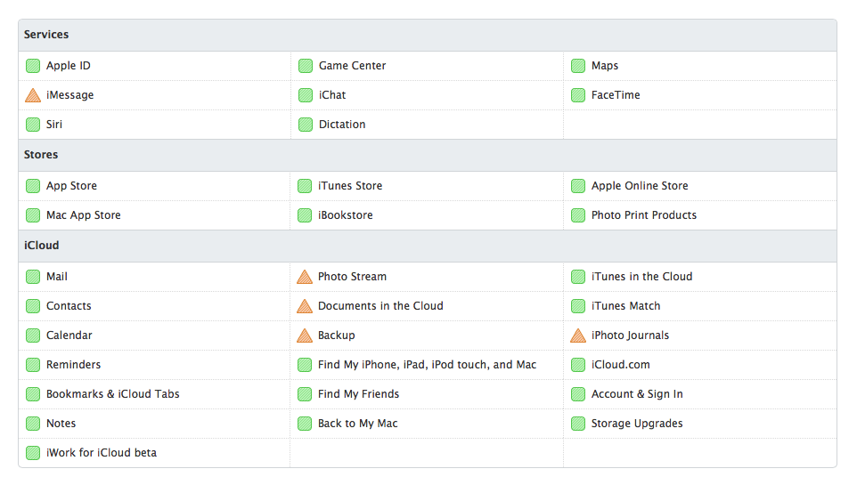The image size is (857, 485).
Task: Click the orange warning triangle beside iPhoto Journals
Action: [x=578, y=335]
